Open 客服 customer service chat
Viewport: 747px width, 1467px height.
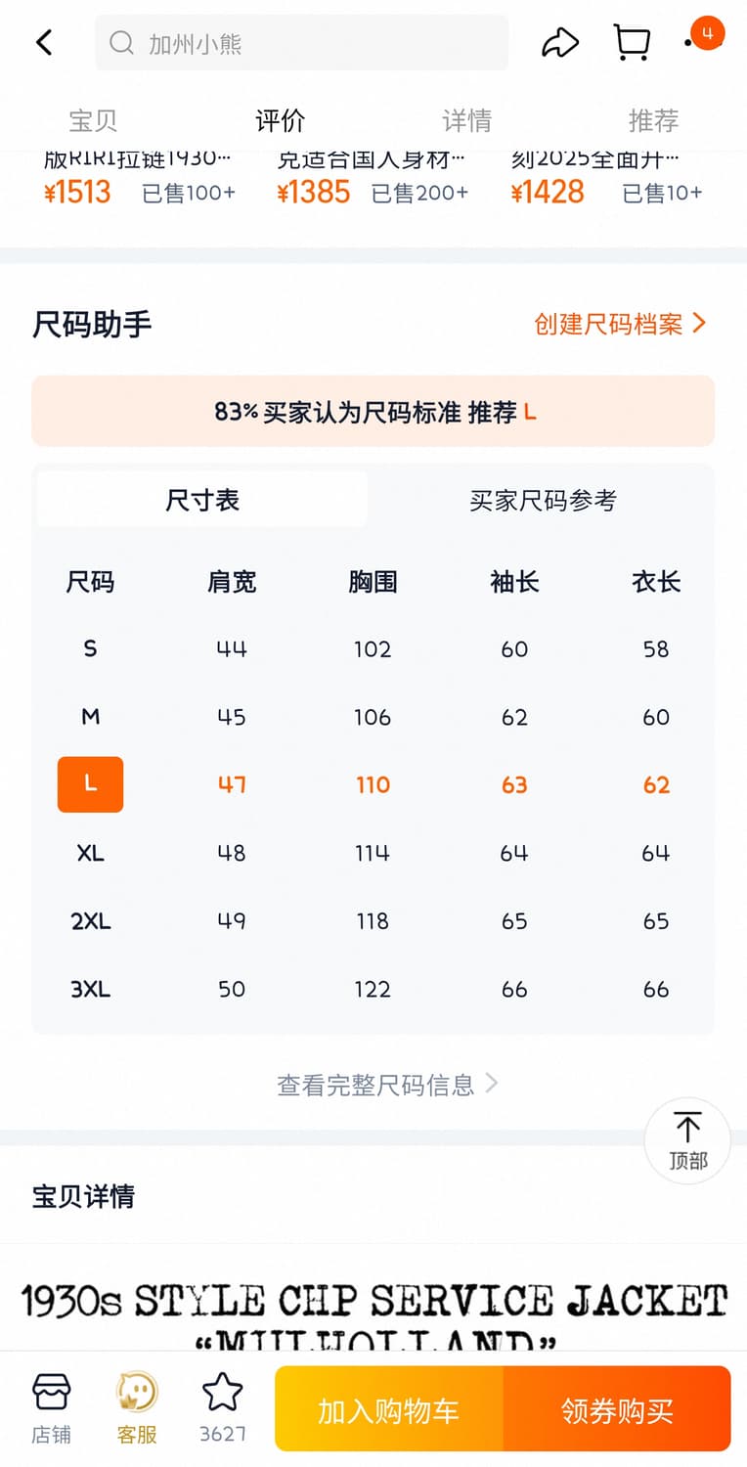[137, 1408]
